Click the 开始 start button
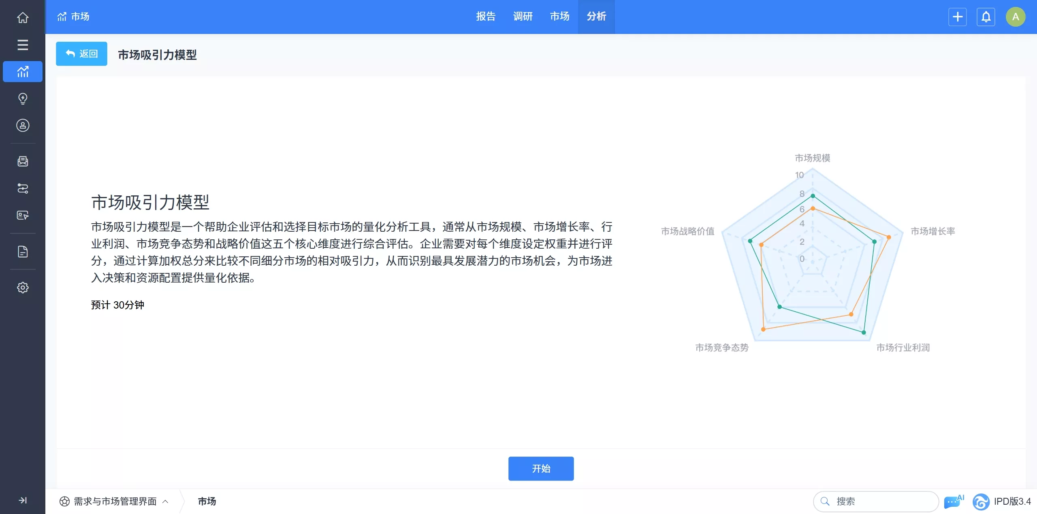This screenshot has width=1037, height=514. [x=541, y=469]
